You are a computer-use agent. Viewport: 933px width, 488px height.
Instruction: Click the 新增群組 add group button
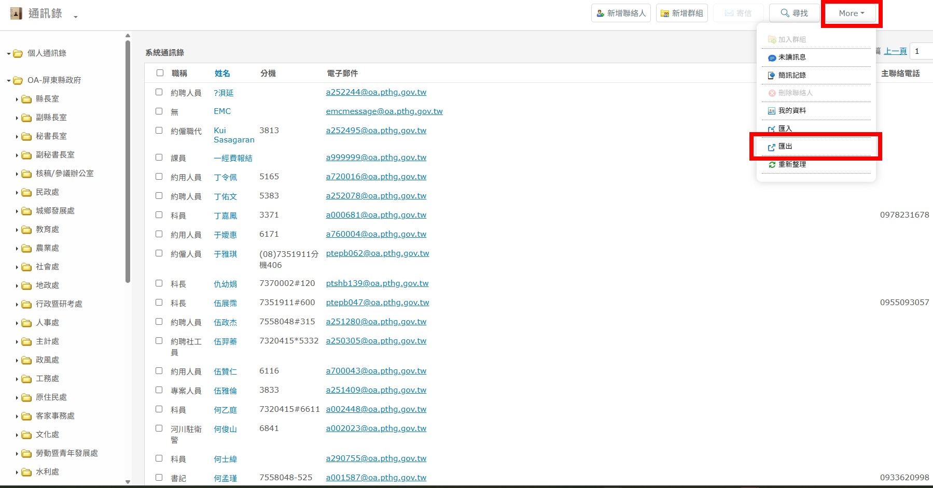coord(681,13)
